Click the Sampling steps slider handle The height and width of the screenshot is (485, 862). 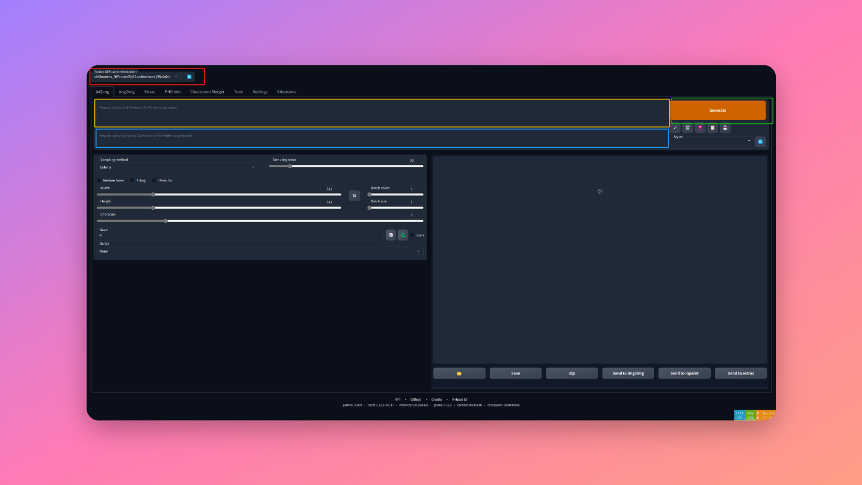click(290, 166)
